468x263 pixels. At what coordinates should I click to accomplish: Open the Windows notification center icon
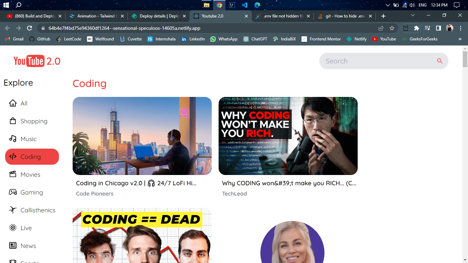point(456,5)
